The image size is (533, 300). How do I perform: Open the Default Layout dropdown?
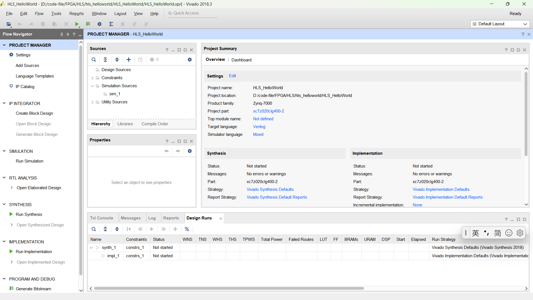[x=500, y=24]
